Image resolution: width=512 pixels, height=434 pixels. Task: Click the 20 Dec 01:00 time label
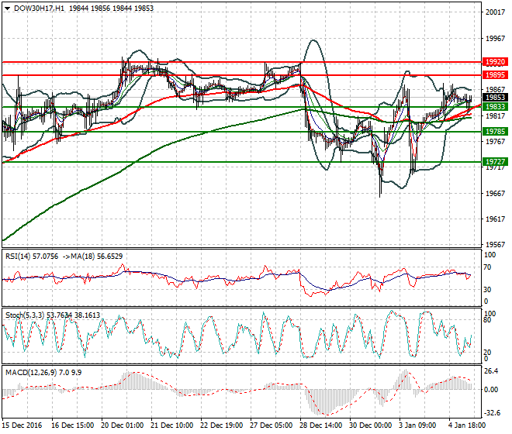point(122,425)
